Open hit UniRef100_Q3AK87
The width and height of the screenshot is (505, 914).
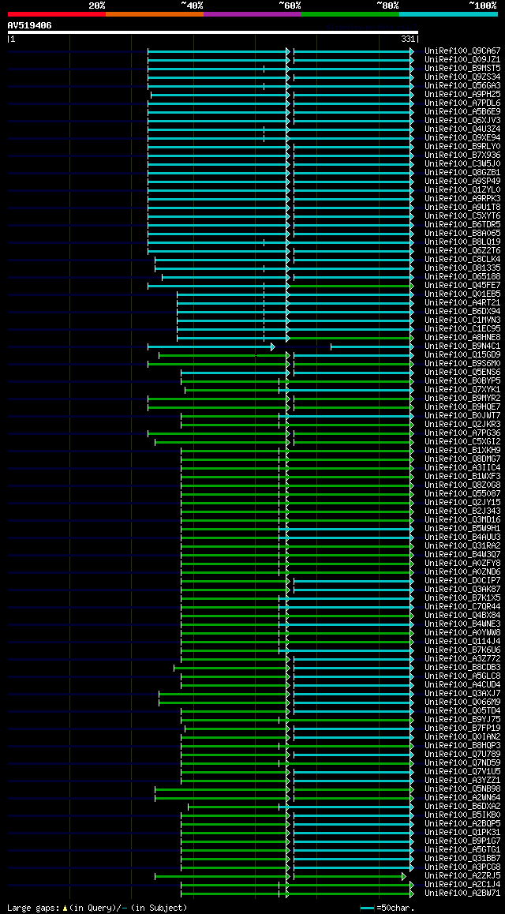coord(462,590)
